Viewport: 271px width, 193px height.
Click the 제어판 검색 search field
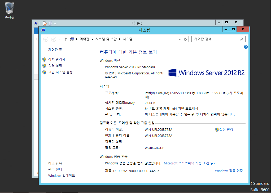pos(218,39)
